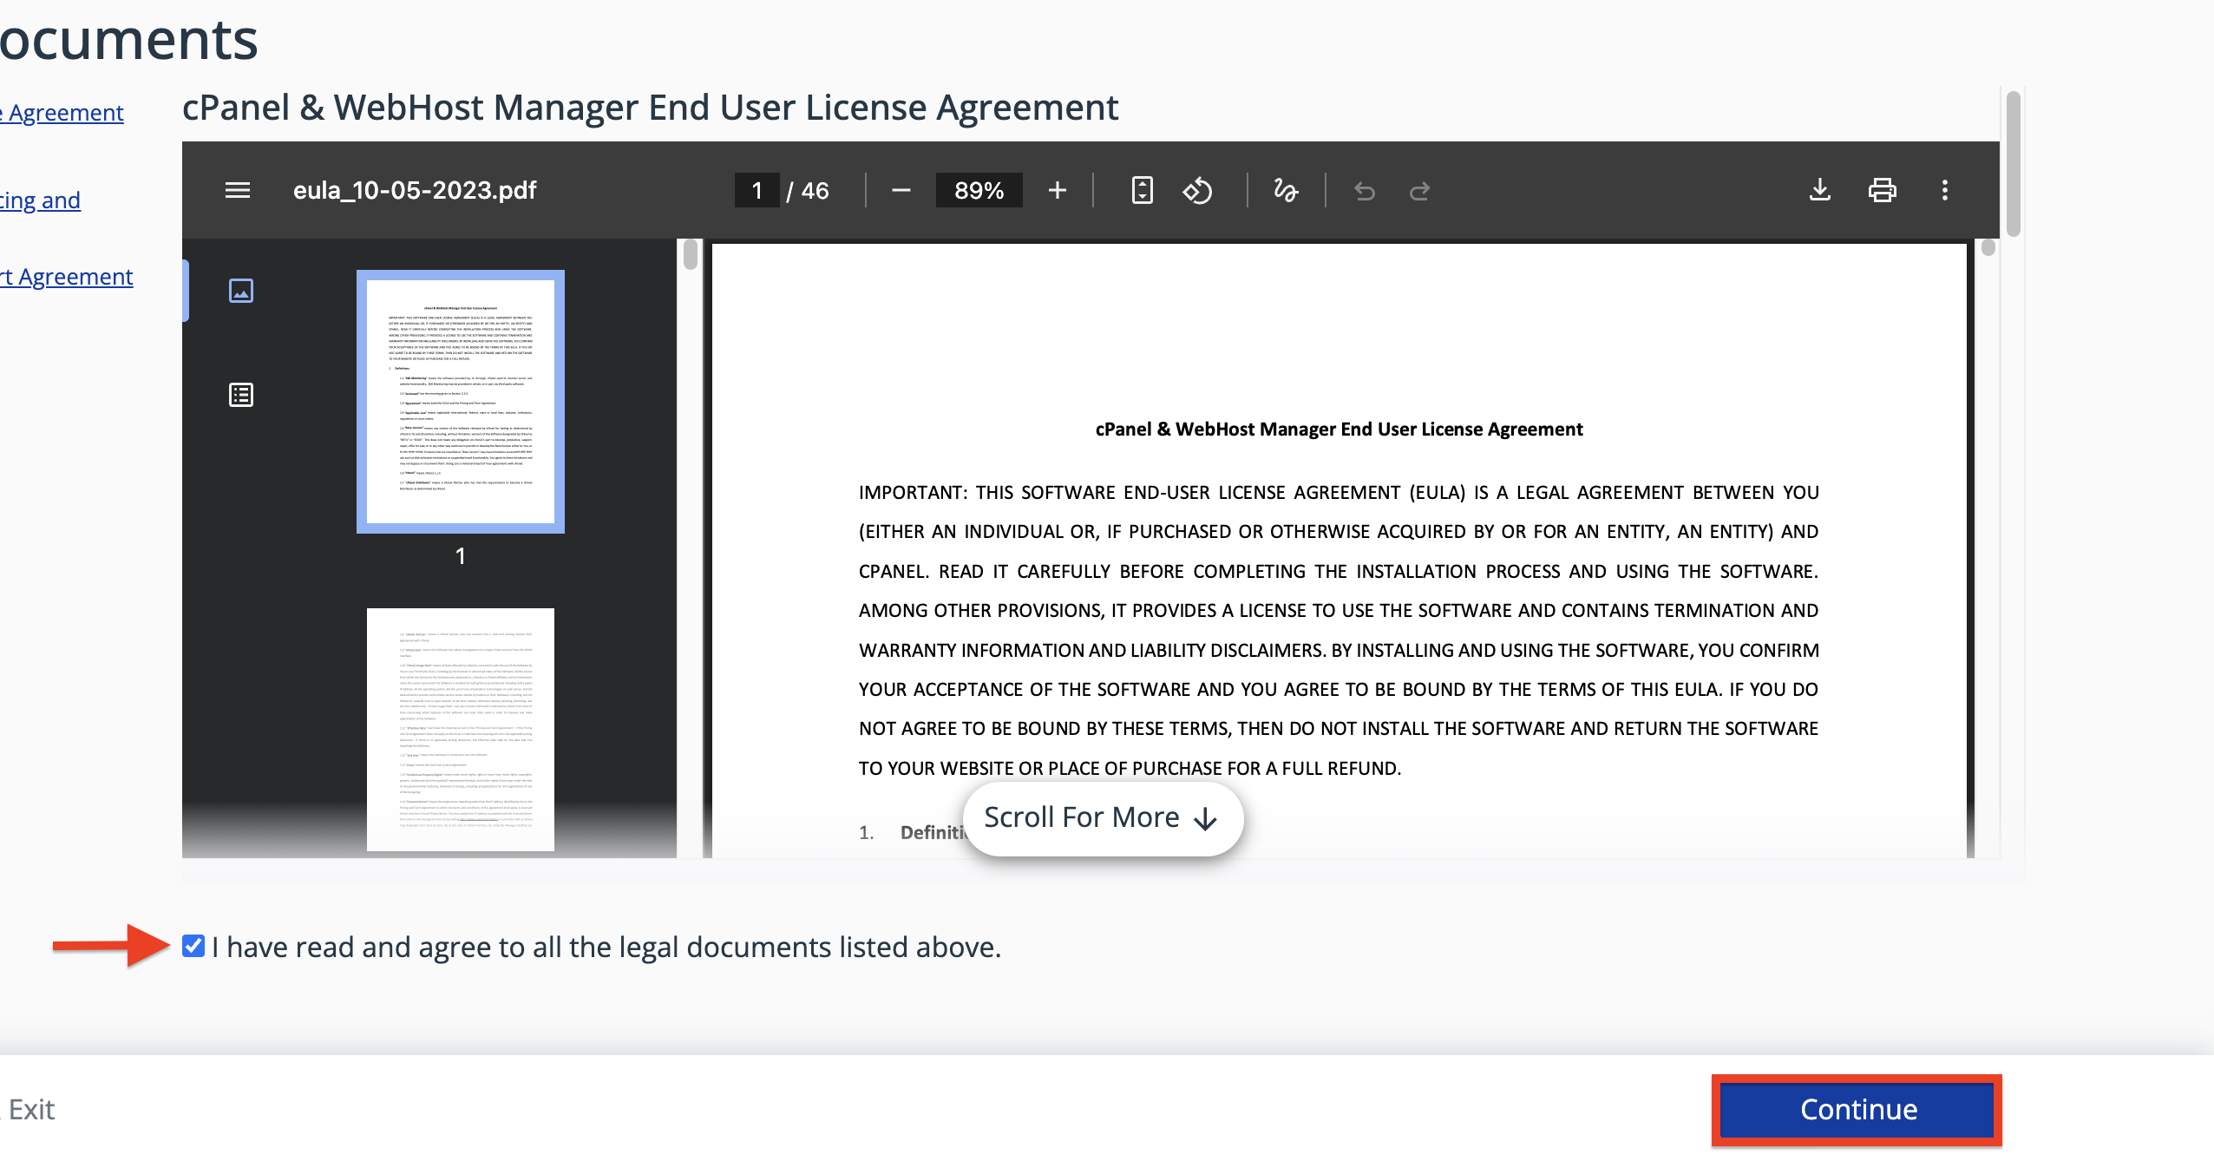
Task: Download the eula PDF file
Action: (x=1819, y=190)
